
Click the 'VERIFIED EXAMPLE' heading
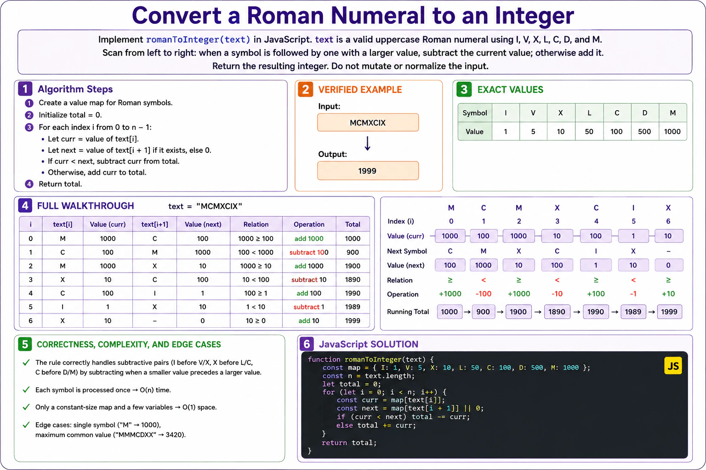360,90
